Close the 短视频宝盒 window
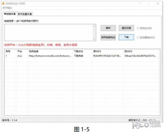Screen dimensions: 164x132 158,4
